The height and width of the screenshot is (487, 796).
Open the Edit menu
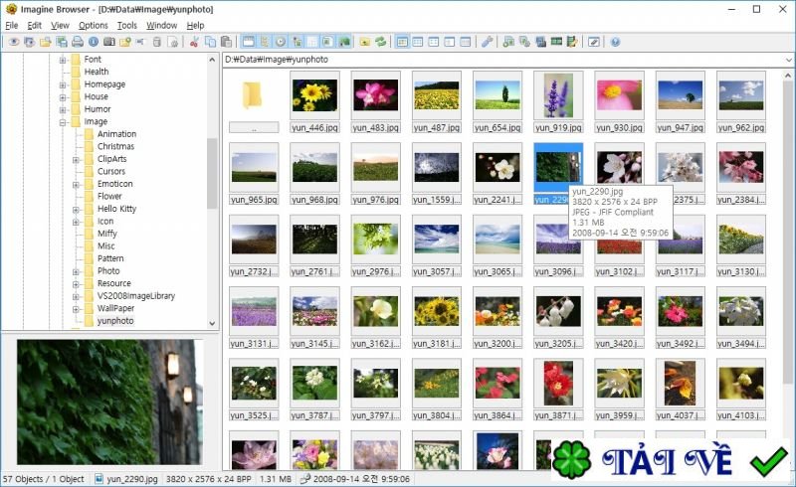pos(35,26)
